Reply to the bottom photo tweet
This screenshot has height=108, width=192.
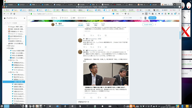pos(84,97)
